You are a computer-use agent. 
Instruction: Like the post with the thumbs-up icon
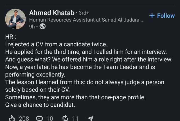coord(12,118)
